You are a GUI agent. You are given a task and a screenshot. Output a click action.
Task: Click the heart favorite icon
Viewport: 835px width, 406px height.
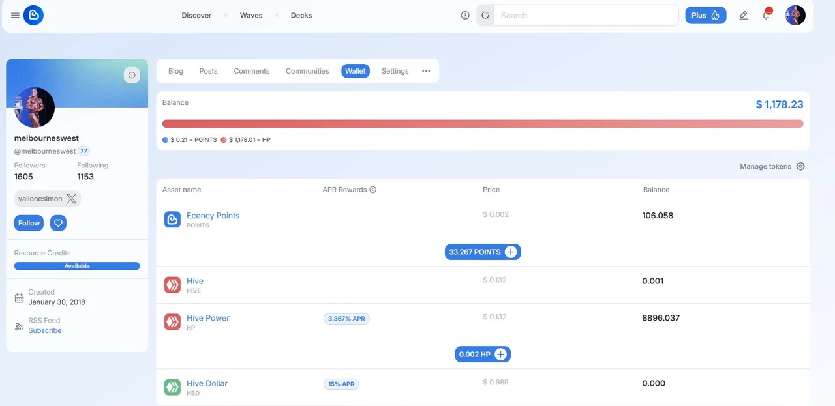coord(59,223)
